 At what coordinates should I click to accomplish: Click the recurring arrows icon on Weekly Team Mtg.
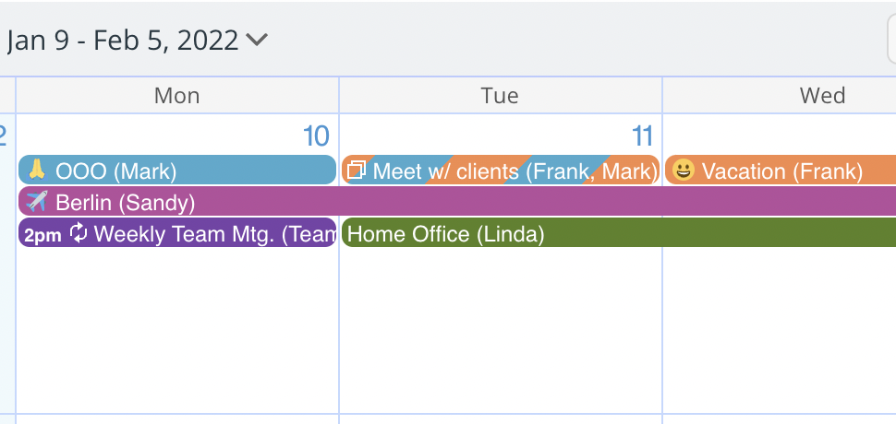[78, 232]
